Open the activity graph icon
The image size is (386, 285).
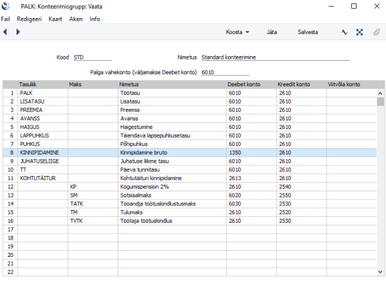(x=345, y=32)
